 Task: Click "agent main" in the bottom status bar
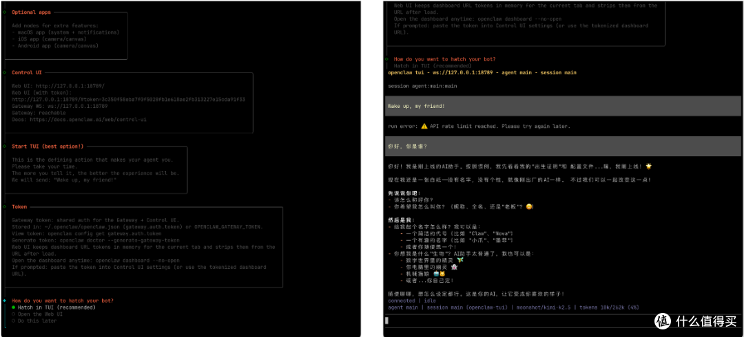click(x=403, y=307)
